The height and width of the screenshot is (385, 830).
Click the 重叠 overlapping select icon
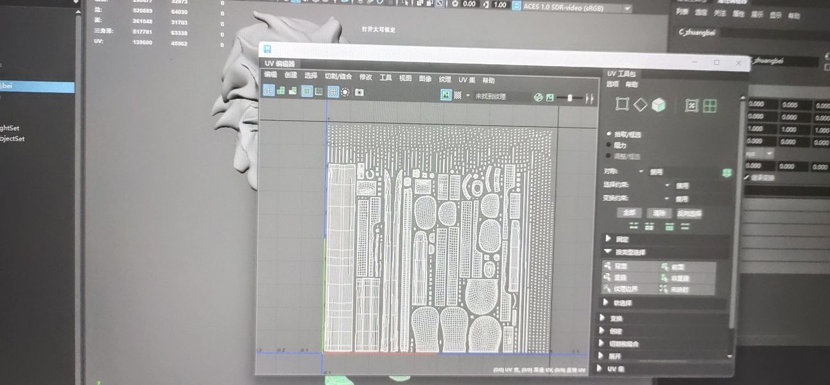[608, 278]
